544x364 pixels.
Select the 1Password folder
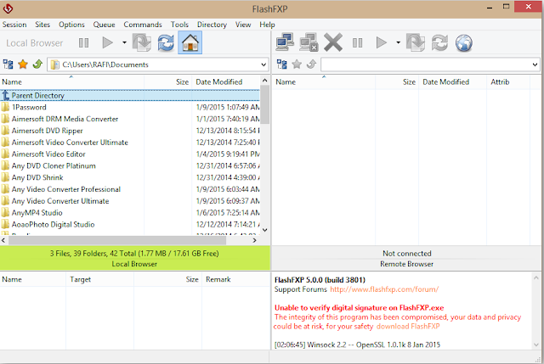[130, 107]
